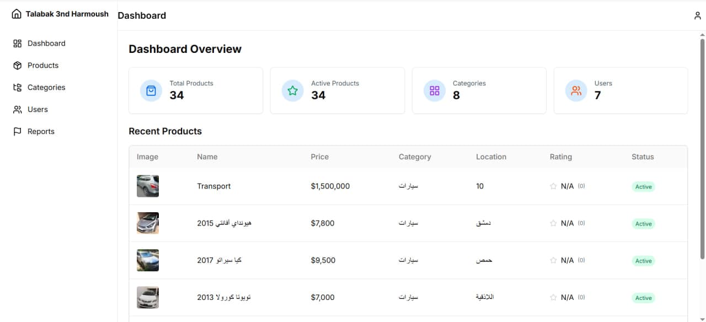Open the user profile icon at top right
The image size is (706, 322).
(x=698, y=15)
